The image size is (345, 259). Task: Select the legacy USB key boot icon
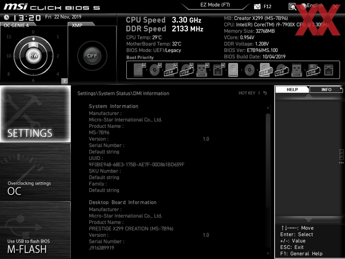coord(297,70)
